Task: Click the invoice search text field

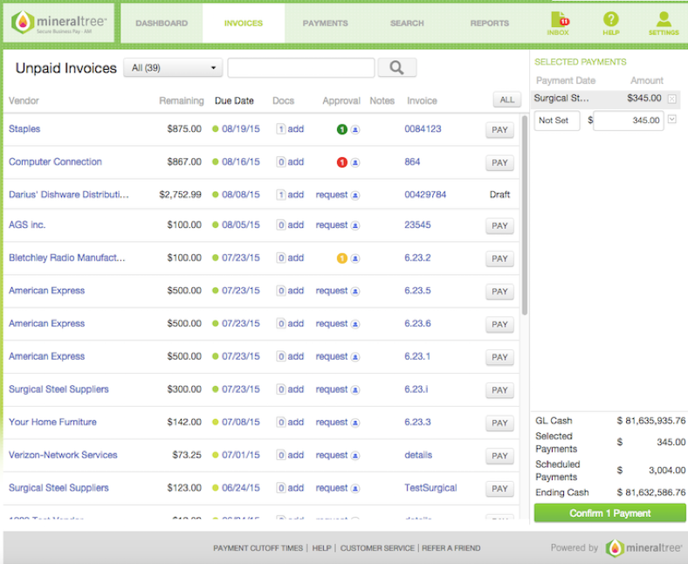Action: tap(301, 67)
